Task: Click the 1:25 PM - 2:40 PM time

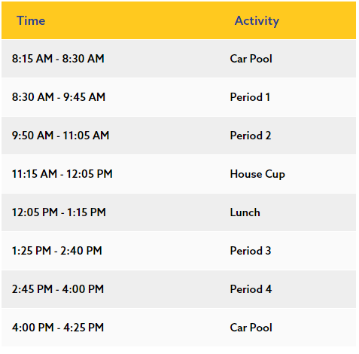Action: pos(57,251)
